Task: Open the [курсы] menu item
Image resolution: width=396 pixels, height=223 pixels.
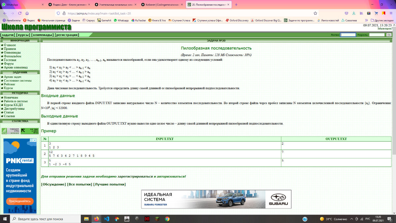Action: (x=23, y=35)
